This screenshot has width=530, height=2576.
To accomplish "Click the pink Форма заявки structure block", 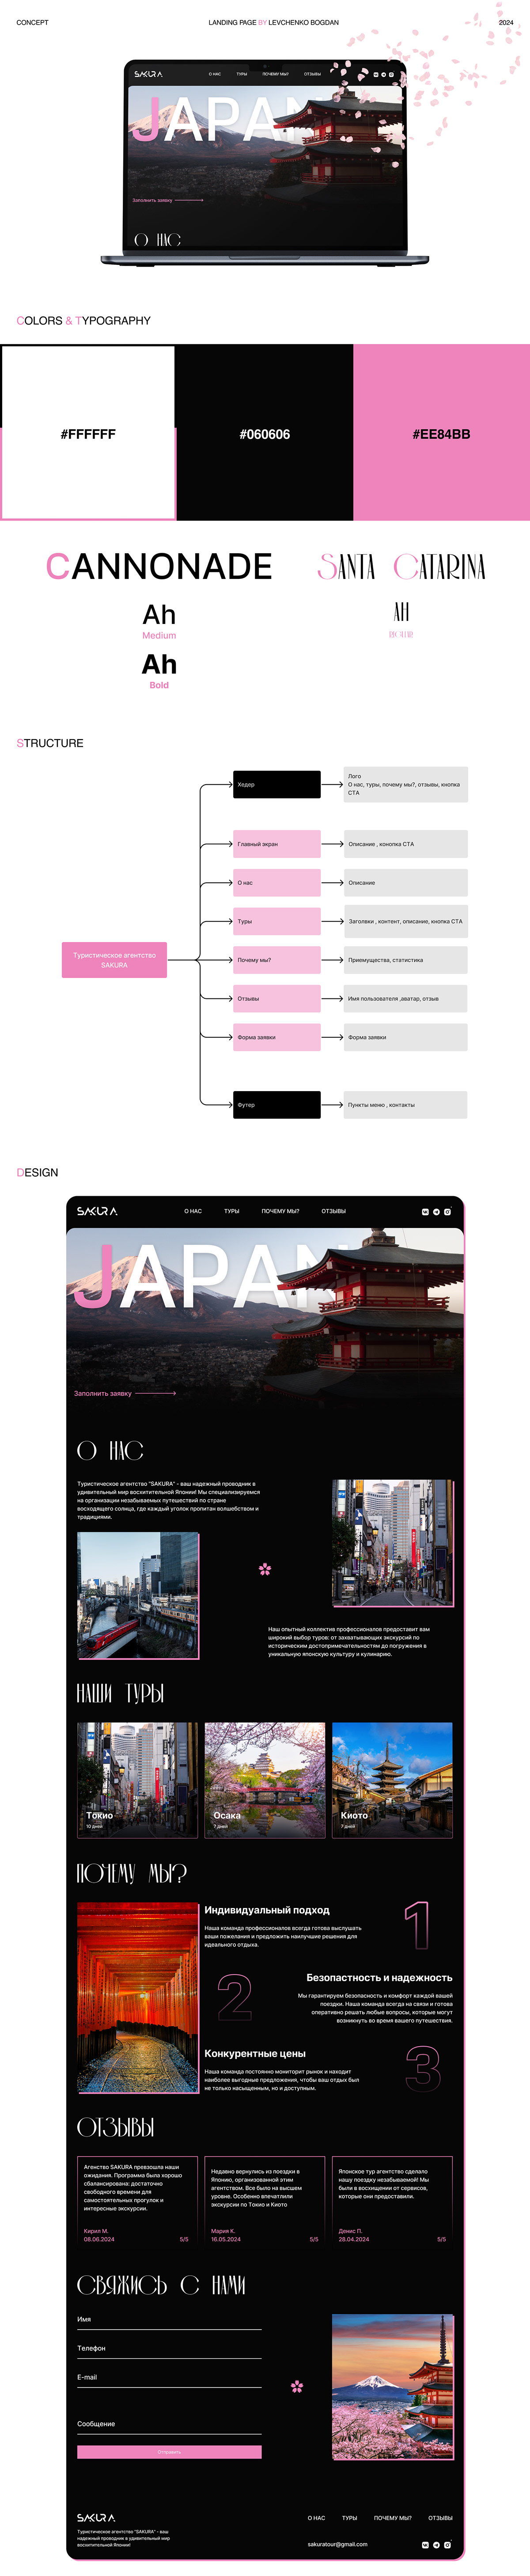I will 277,1037.
